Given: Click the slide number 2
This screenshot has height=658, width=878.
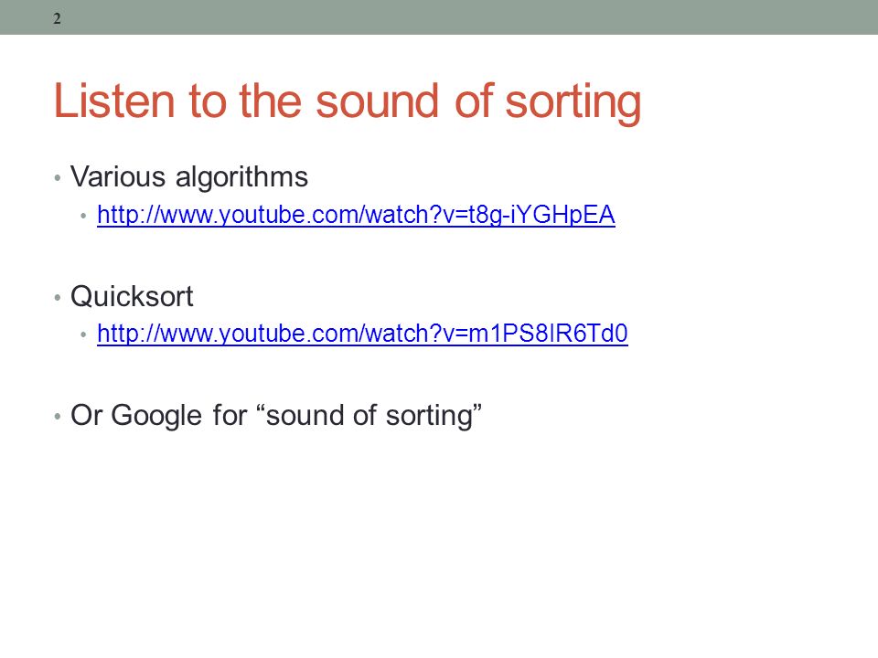Looking at the screenshot, I should [x=57, y=19].
